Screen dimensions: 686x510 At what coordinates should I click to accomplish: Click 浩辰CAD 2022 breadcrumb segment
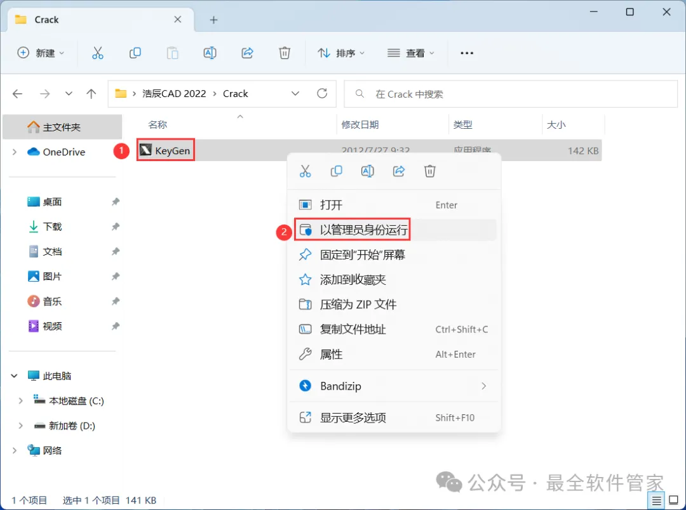(174, 93)
